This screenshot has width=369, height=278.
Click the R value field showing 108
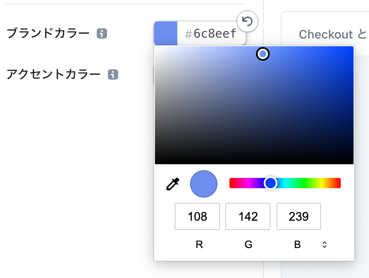point(197,216)
